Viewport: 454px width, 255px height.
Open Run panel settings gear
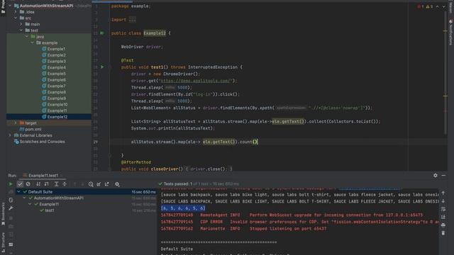pos(435,175)
